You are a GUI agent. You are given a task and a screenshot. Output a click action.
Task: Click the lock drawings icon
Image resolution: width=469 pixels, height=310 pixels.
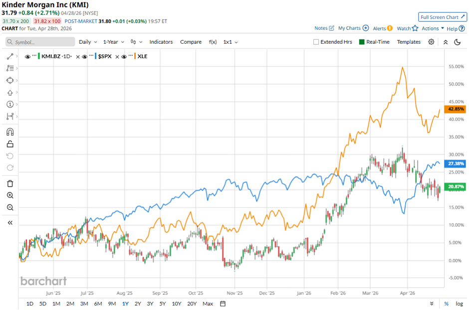10,144
